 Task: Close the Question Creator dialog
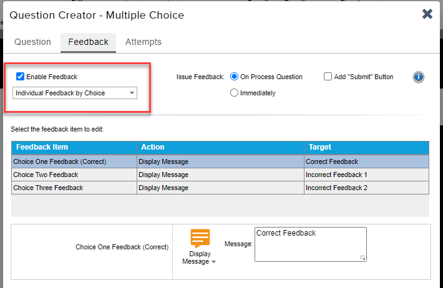pyautogui.click(x=427, y=14)
